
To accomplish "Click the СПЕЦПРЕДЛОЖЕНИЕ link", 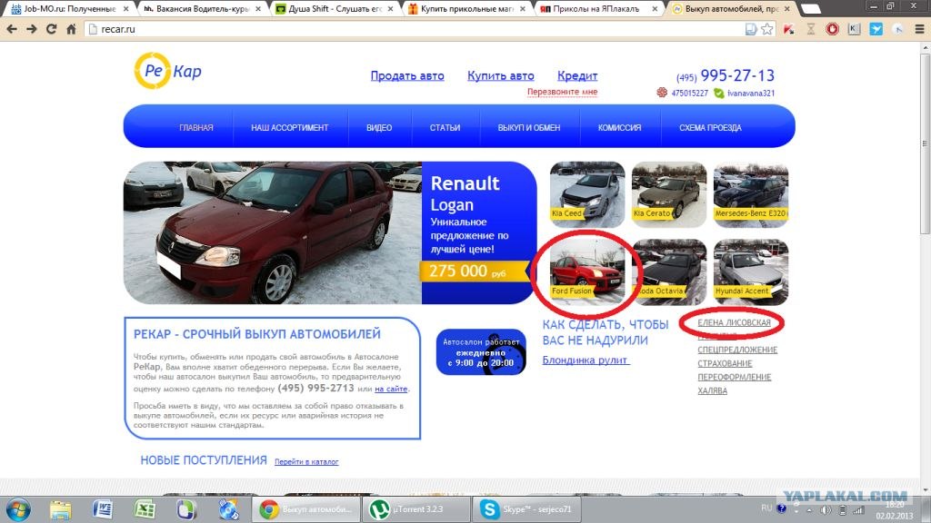I will [x=737, y=350].
